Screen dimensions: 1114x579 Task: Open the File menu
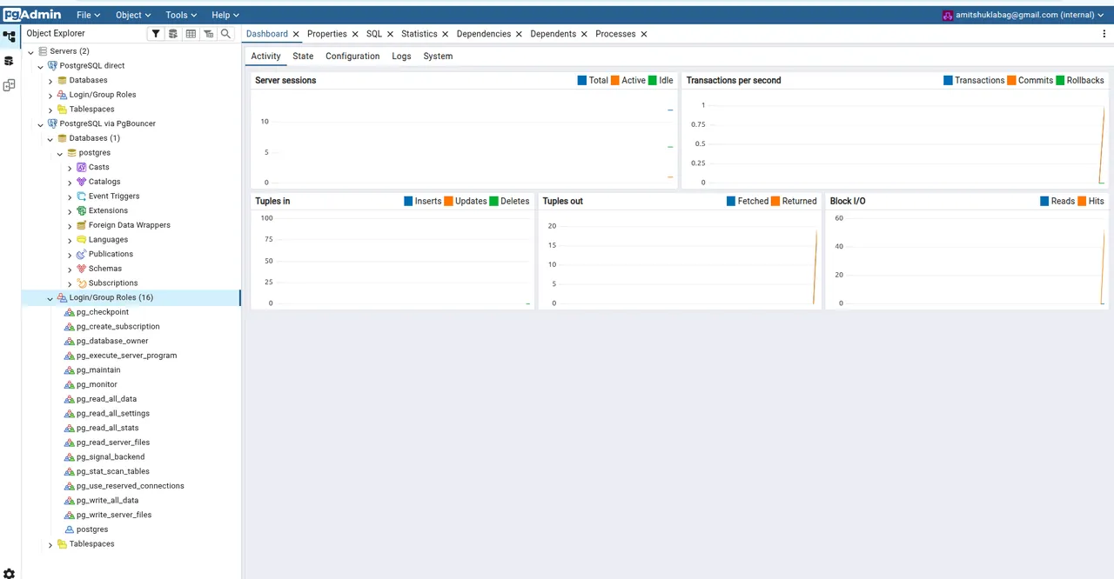89,15
